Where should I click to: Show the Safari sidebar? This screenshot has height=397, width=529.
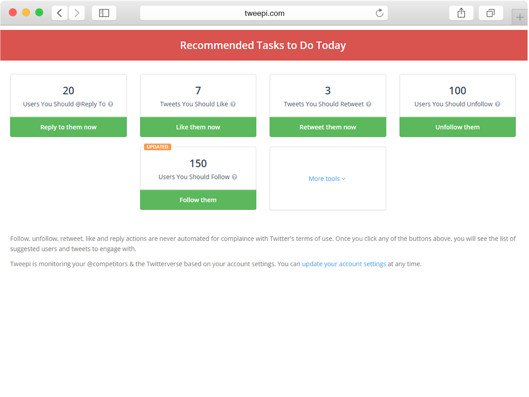[x=104, y=13]
